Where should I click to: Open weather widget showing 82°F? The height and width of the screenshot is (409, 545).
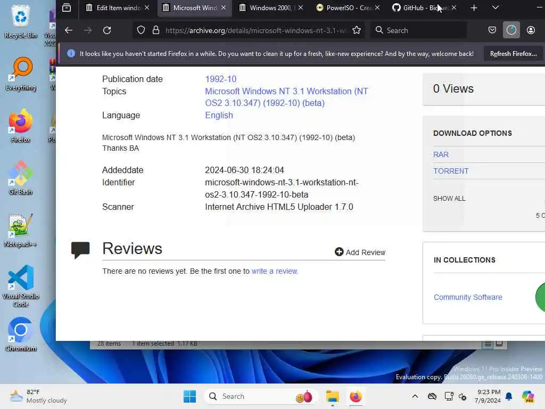point(38,396)
